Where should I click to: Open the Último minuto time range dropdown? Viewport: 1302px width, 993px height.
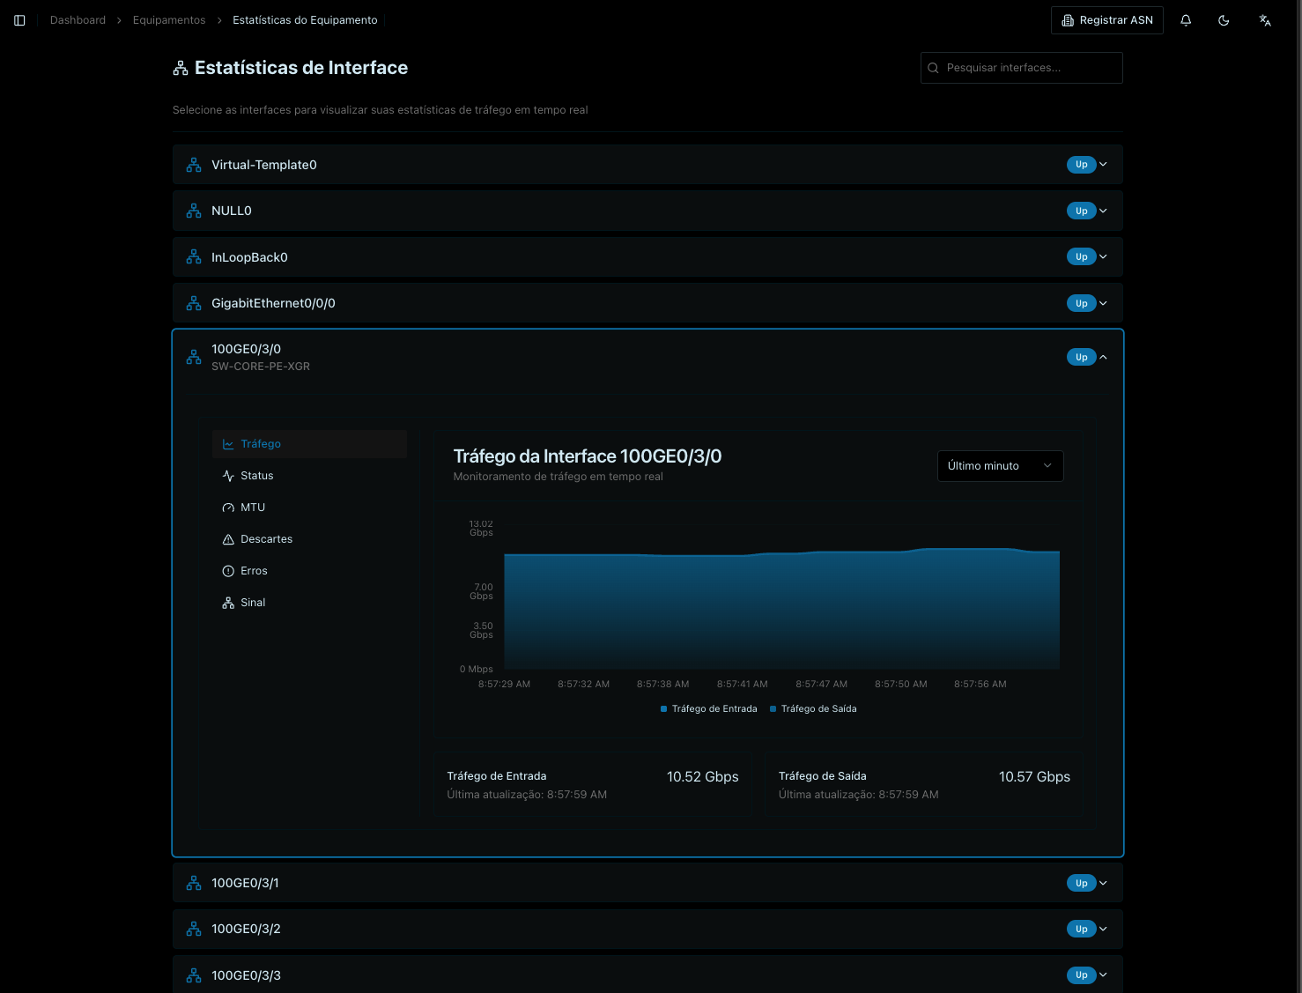[1000, 465]
